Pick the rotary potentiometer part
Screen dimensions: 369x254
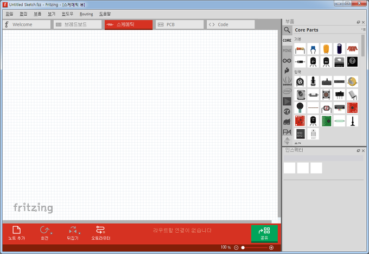(x=300, y=81)
